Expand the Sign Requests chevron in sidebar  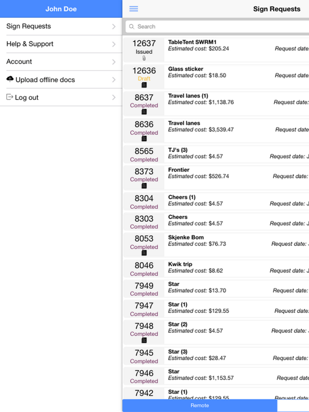(x=114, y=26)
